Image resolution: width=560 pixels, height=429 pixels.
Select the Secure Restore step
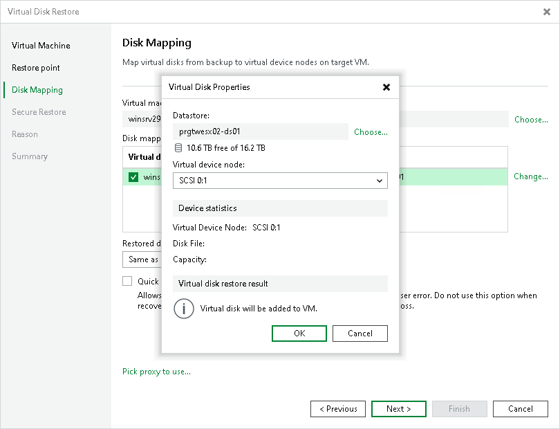39,112
